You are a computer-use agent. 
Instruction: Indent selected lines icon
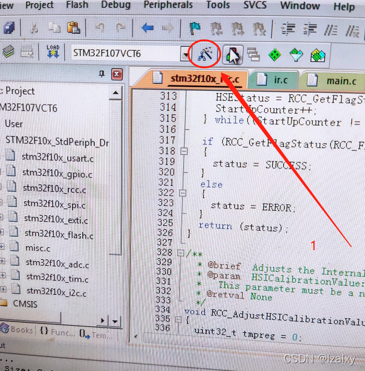288,30
